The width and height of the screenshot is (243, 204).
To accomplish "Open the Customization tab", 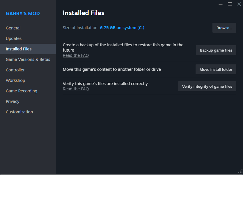I will tap(19, 112).
